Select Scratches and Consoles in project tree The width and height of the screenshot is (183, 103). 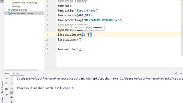[22, 13]
